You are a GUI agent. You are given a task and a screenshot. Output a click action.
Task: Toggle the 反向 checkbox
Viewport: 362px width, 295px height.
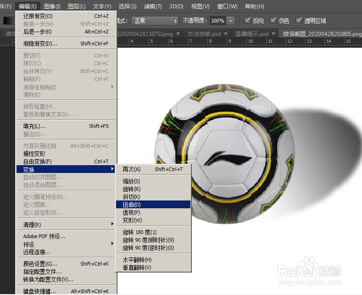[247, 21]
